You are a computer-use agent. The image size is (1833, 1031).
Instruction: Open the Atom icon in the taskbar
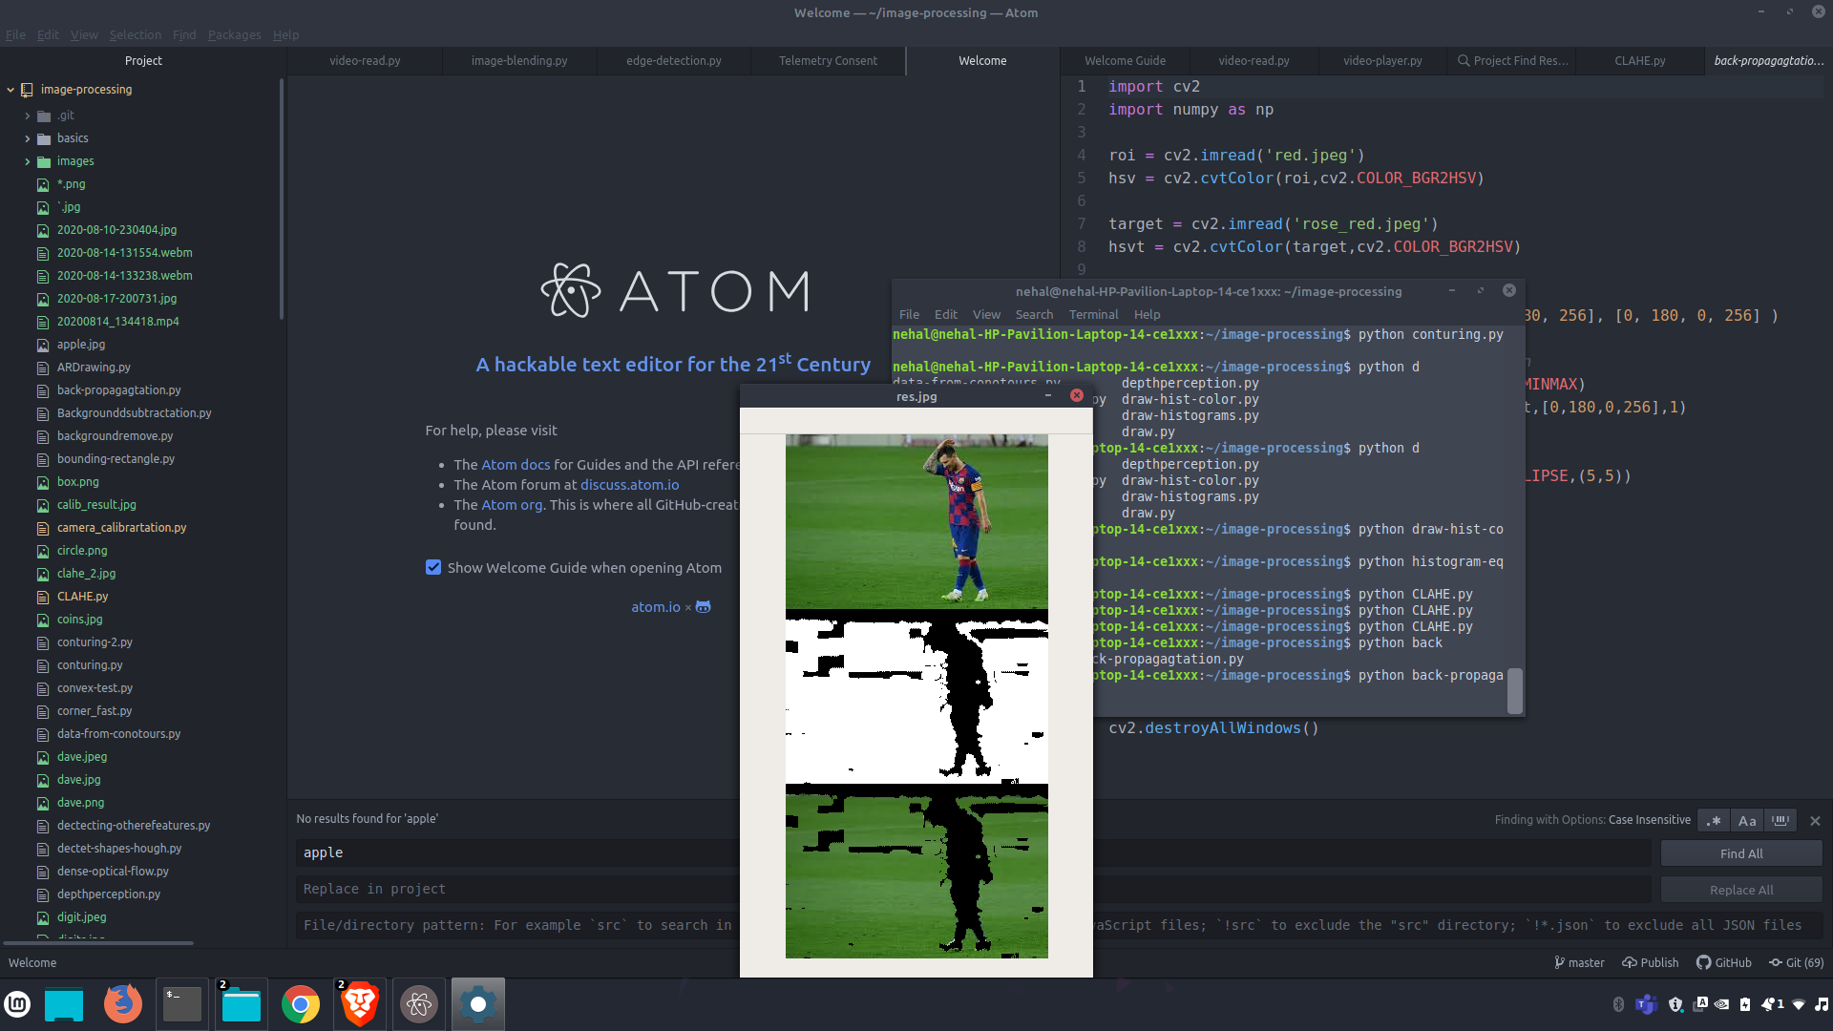coord(419,1004)
